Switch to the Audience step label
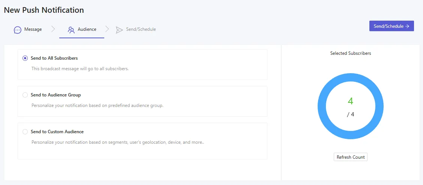 pyautogui.click(x=87, y=29)
